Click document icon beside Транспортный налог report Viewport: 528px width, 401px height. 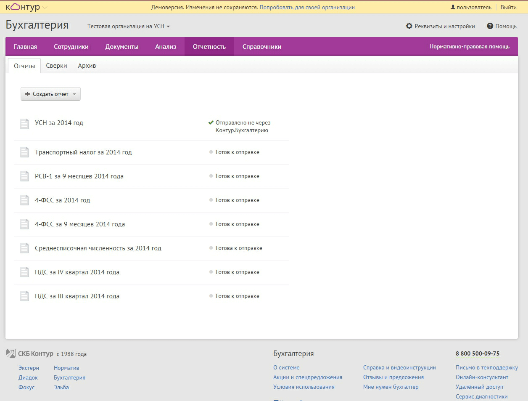click(25, 152)
